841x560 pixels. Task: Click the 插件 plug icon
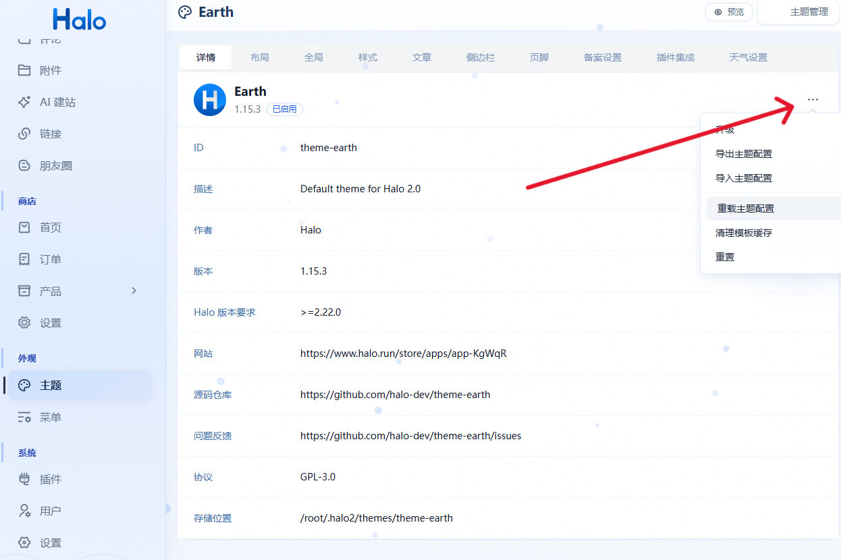coord(24,479)
